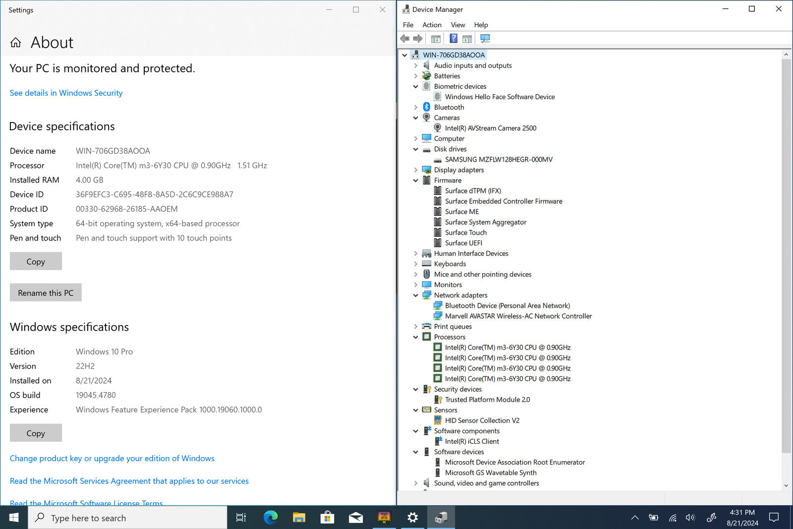Viewport: 793px width, 529px height.
Task: Click the Rename this PC button
Action: [x=46, y=293]
